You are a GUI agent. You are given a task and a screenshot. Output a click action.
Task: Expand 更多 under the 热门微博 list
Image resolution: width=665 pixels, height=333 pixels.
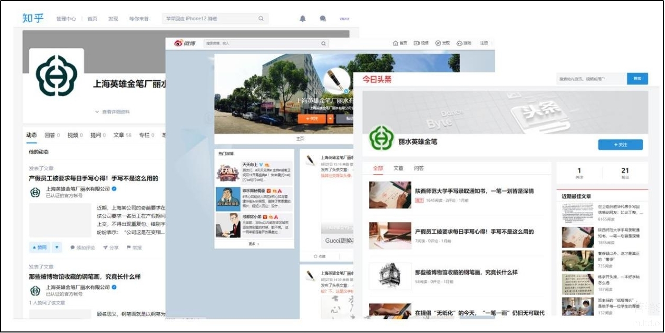coord(254,244)
